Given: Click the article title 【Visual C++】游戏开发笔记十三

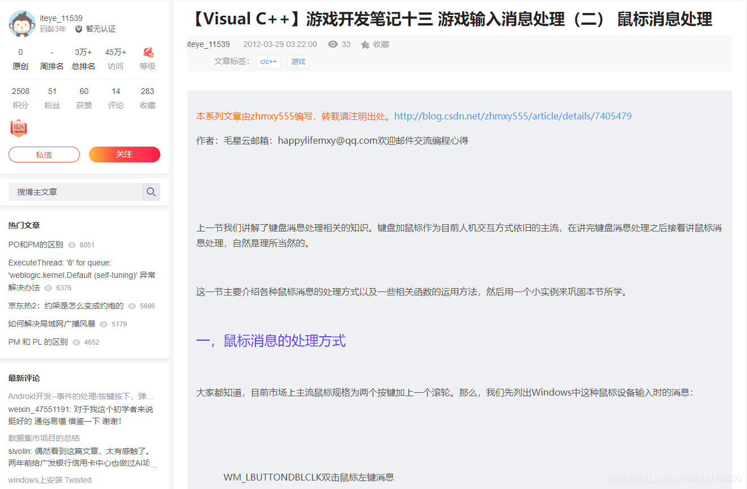Looking at the screenshot, I should tap(450, 19).
